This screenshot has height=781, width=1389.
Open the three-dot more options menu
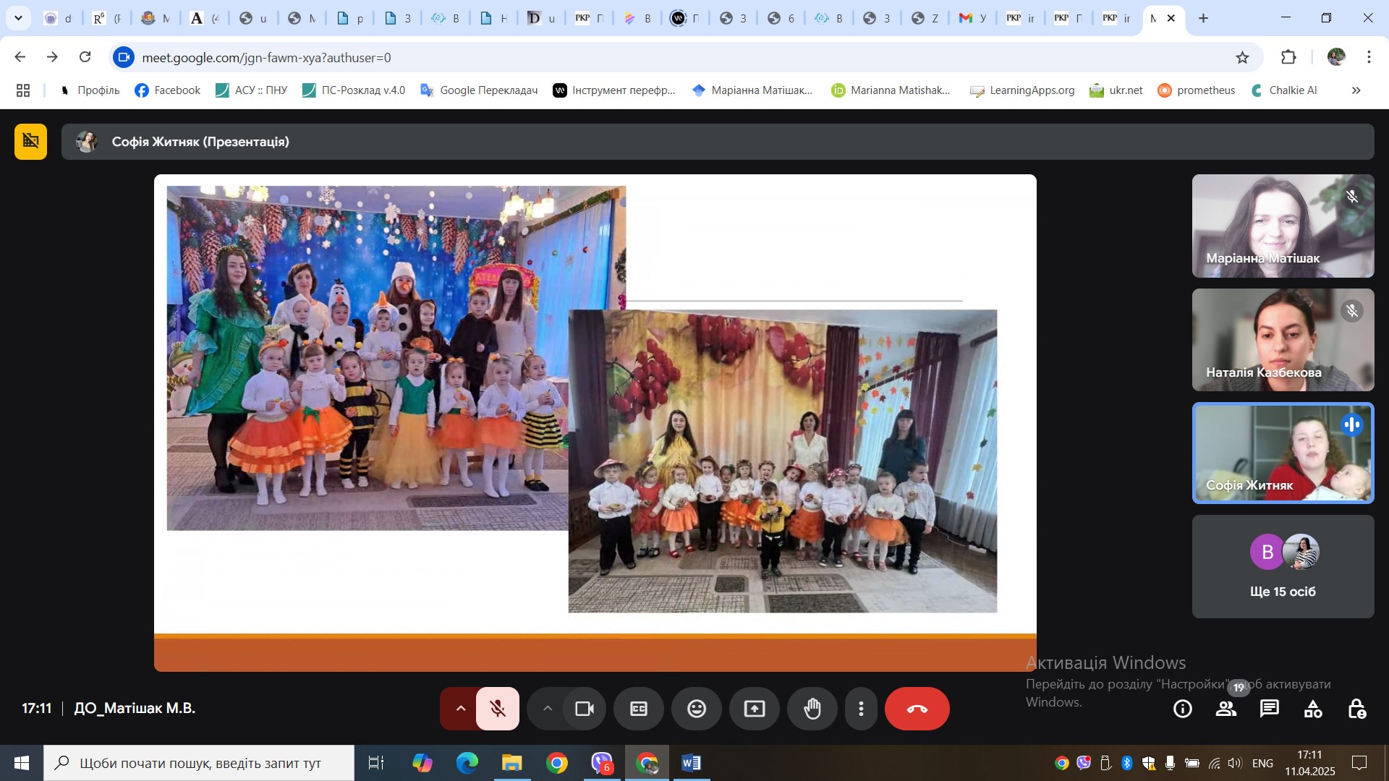click(x=861, y=709)
